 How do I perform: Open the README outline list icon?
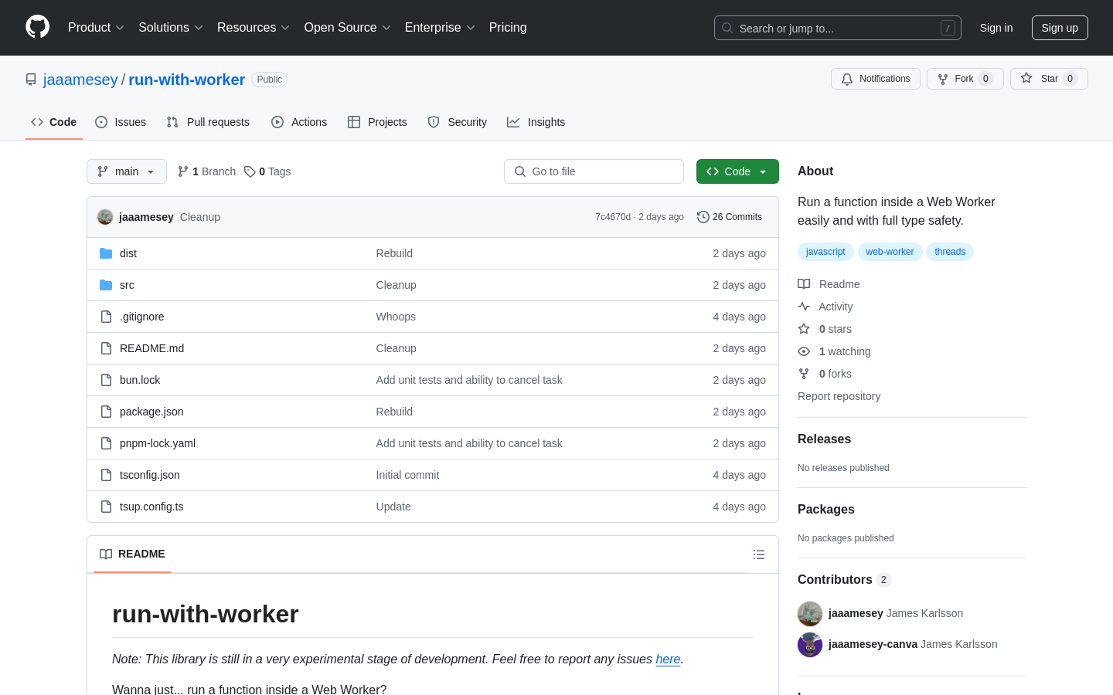tap(759, 554)
